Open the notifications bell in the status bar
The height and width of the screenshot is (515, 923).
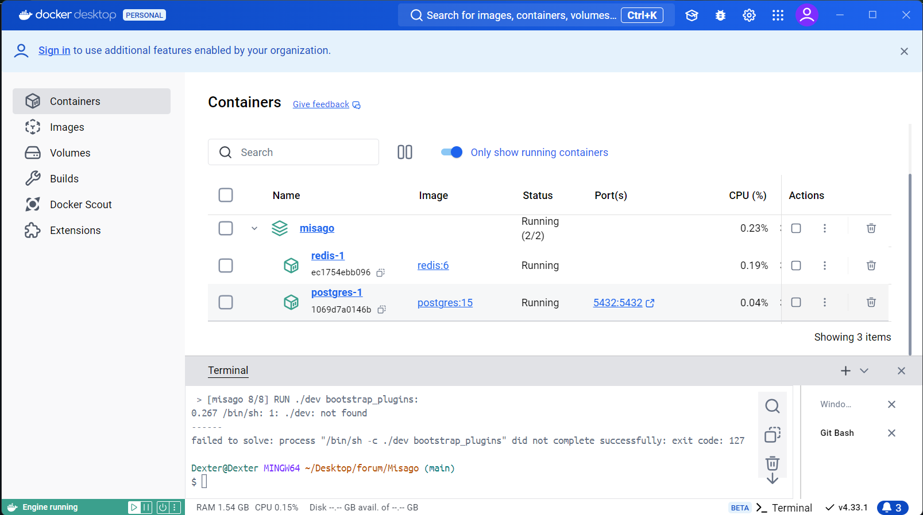pyautogui.click(x=892, y=508)
